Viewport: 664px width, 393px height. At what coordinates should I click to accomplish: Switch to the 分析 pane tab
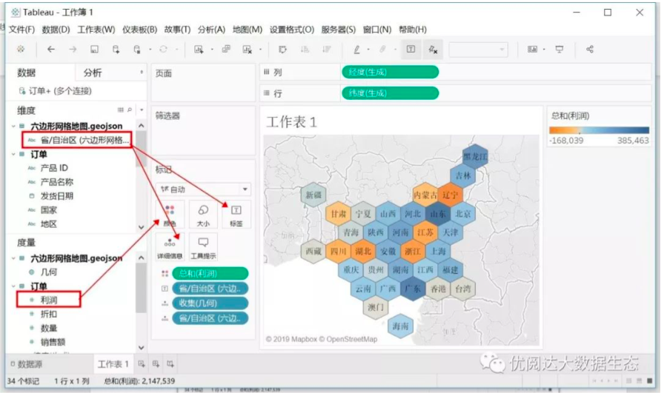point(93,73)
